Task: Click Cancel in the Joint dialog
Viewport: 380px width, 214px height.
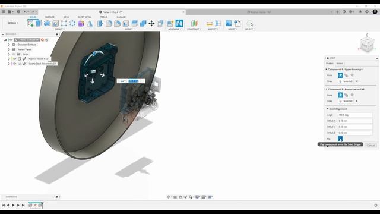Action: (370, 145)
